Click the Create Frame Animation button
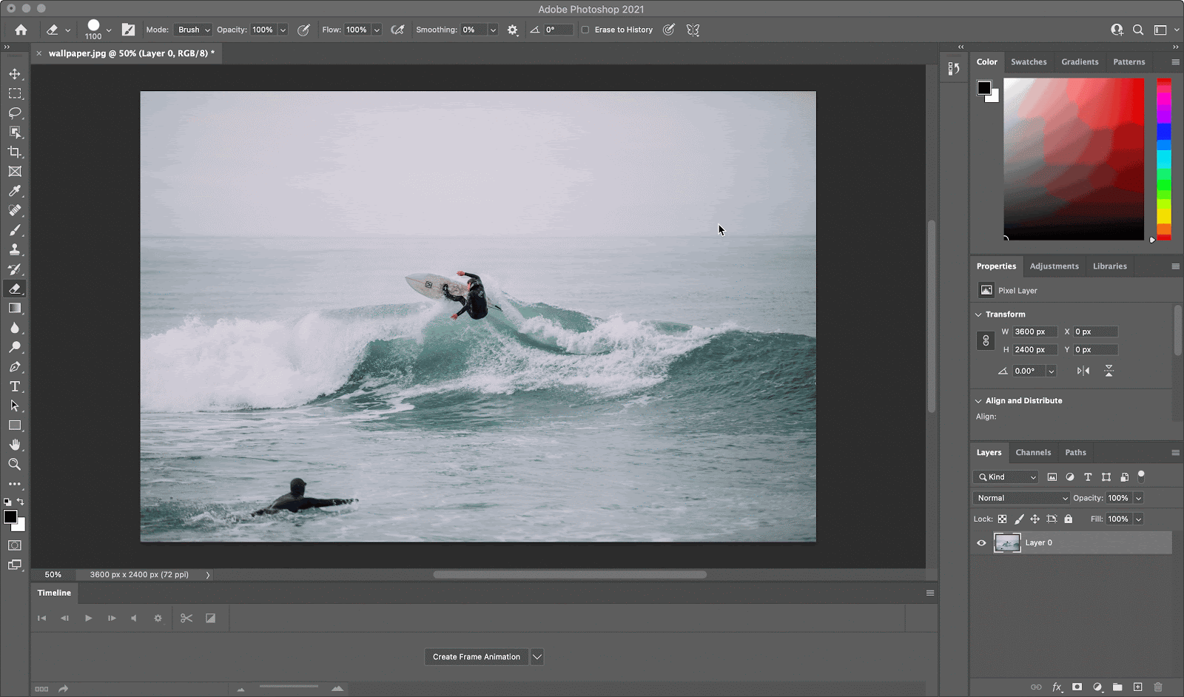 pos(476,657)
